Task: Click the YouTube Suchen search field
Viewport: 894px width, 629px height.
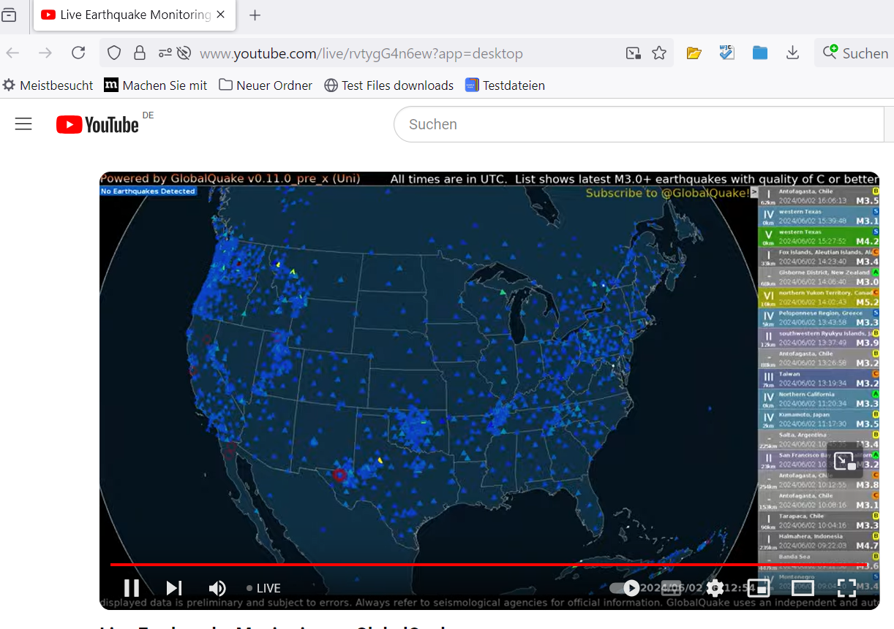Action: [636, 124]
